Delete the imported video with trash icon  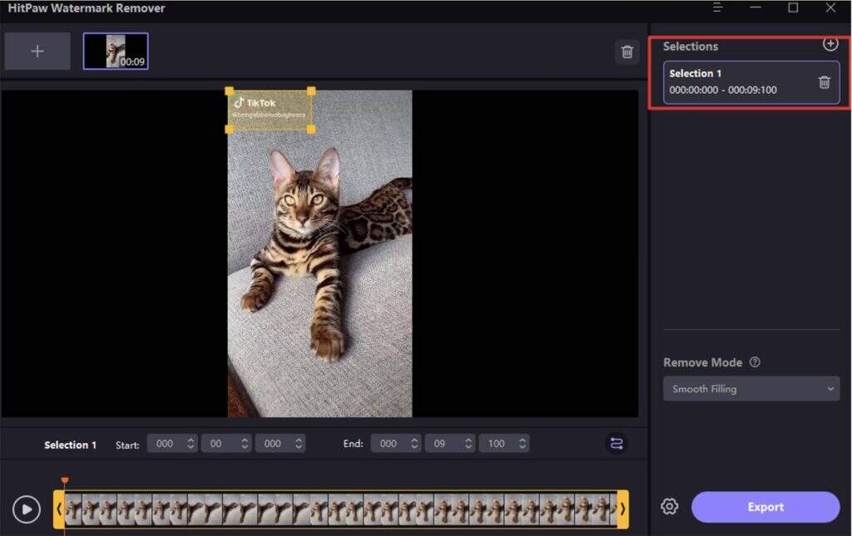627,52
